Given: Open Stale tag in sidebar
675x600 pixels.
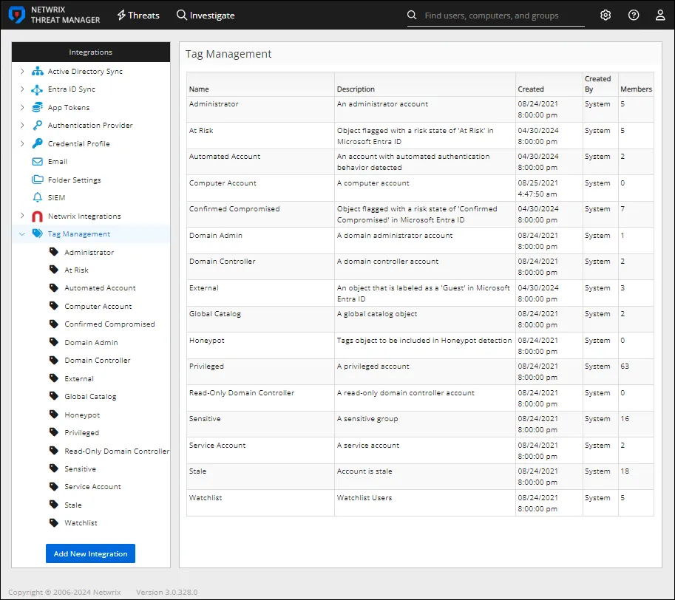Looking at the screenshot, I should 72,505.
